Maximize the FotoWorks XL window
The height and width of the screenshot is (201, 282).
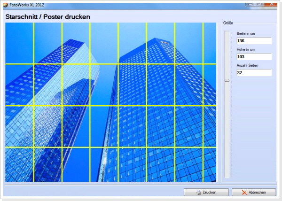point(259,4)
